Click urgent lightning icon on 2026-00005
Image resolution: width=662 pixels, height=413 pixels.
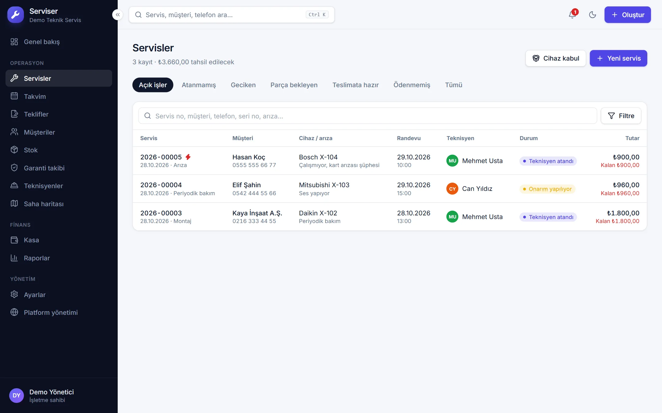188,157
